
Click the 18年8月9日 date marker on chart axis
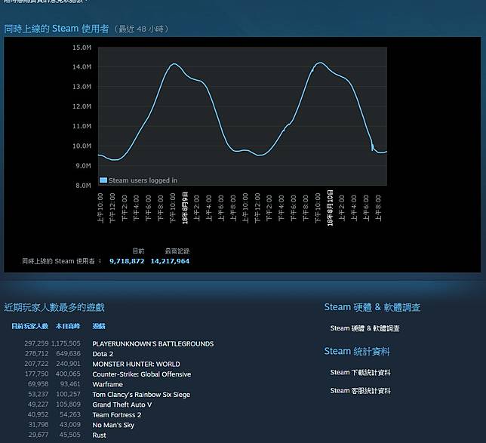[x=185, y=208]
